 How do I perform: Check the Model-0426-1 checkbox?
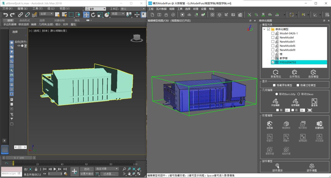tap(273, 33)
